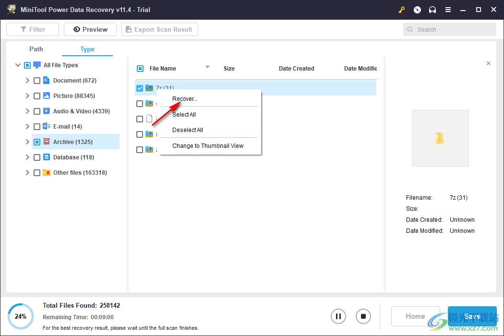
Task: Uncheck the 7z (31) row checkbox
Action: (140, 88)
